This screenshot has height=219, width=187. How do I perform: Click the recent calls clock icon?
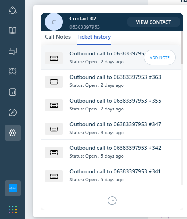pos(112,201)
